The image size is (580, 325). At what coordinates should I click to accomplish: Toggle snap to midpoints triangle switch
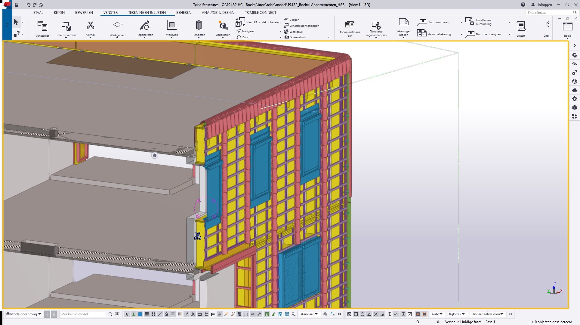369,314
